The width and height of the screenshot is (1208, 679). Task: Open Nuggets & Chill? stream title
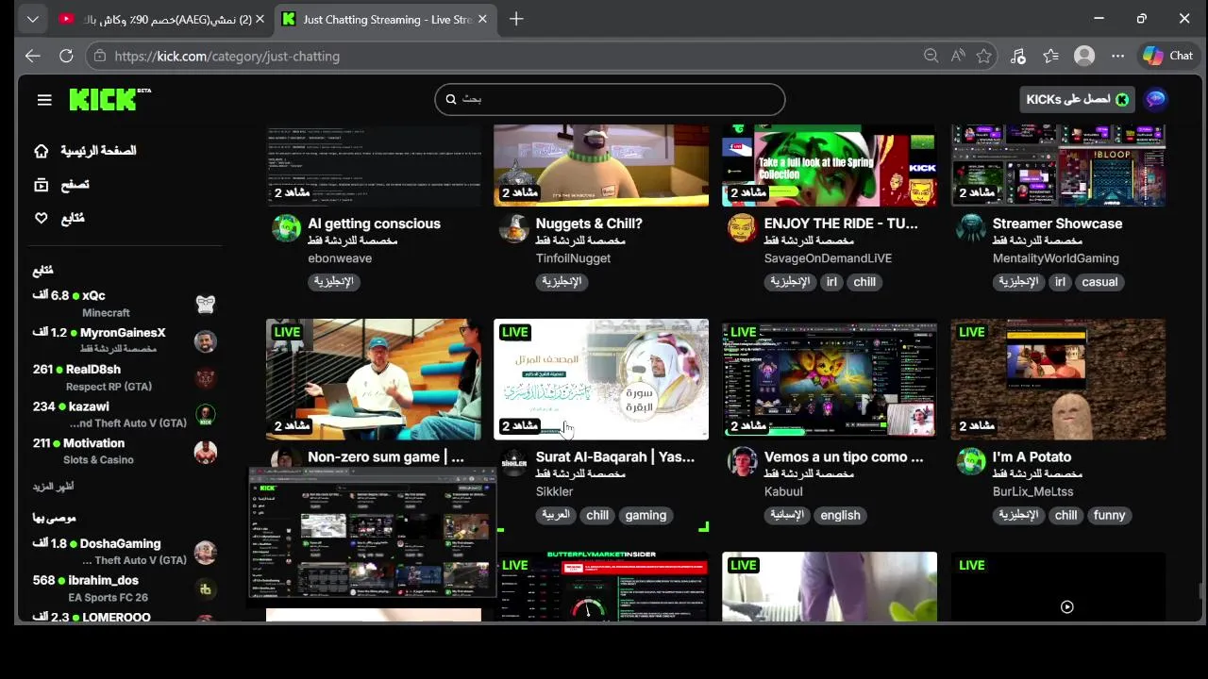(589, 224)
